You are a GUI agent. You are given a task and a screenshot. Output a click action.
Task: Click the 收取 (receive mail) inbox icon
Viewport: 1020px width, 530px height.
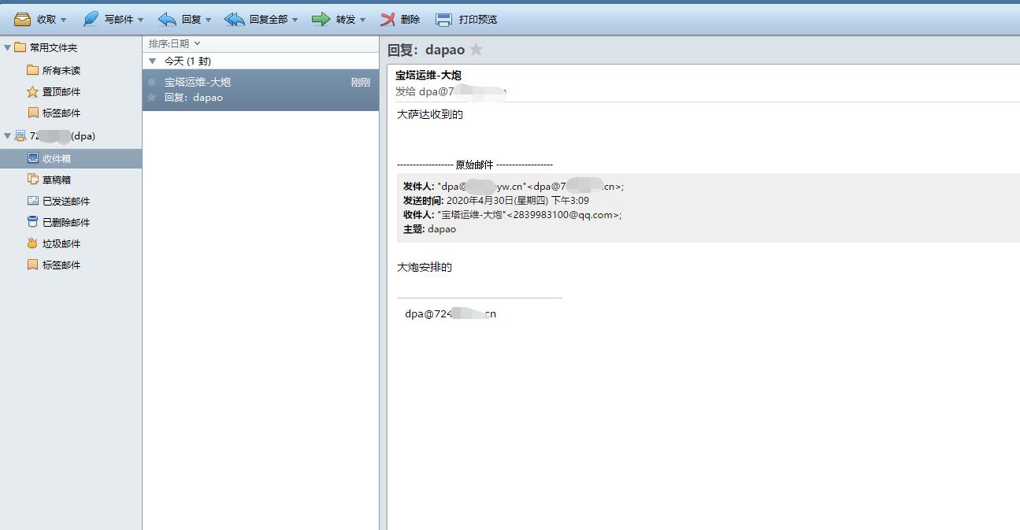click(22, 19)
